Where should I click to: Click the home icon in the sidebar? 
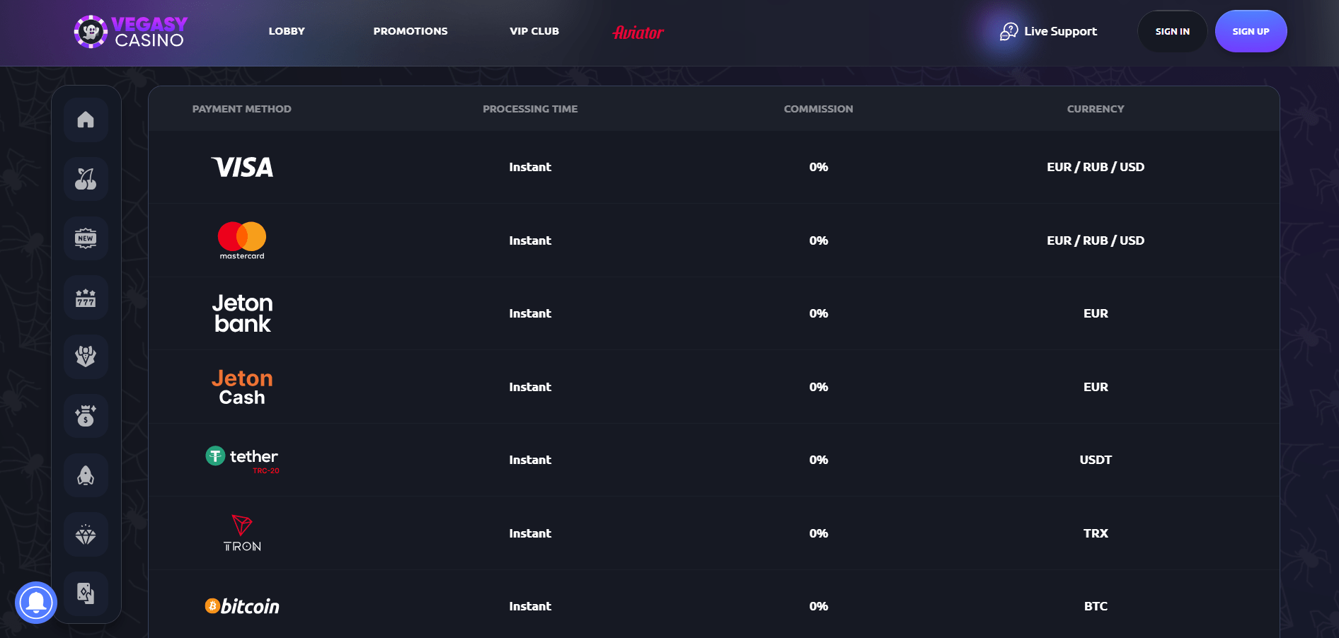[86, 120]
